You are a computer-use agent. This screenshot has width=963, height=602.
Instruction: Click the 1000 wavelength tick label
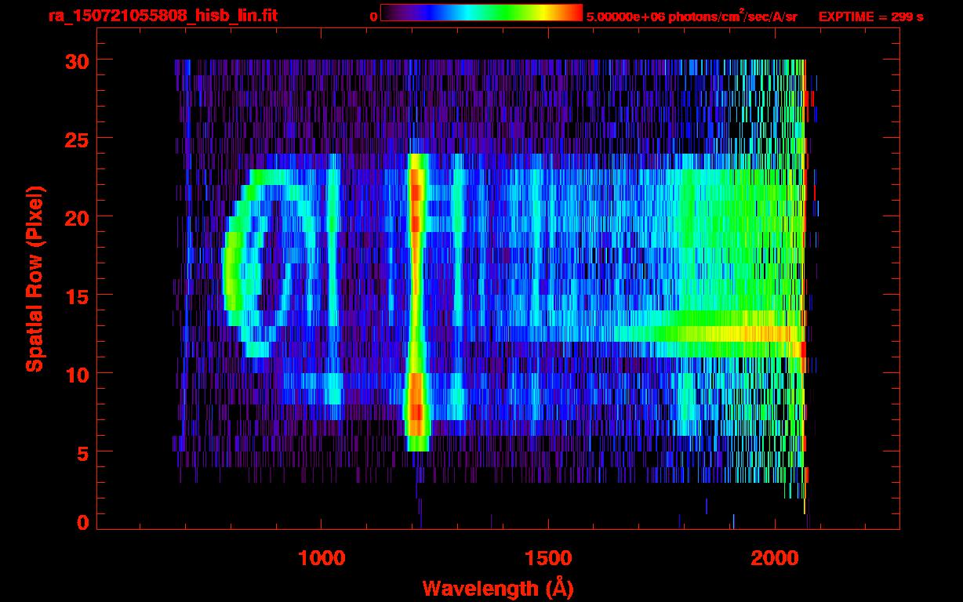coord(322,558)
